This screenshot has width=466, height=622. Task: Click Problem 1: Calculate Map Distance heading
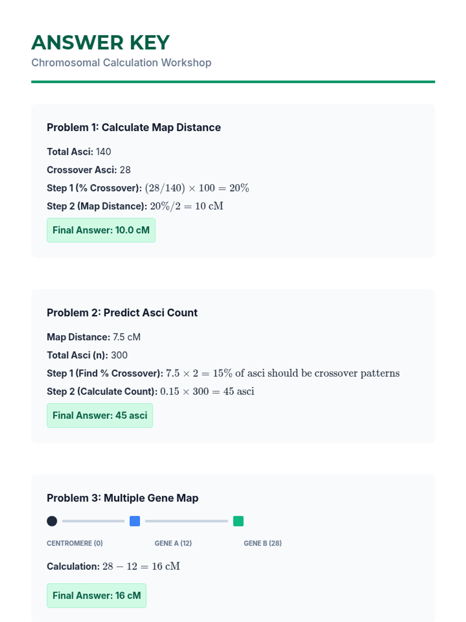coord(134,128)
